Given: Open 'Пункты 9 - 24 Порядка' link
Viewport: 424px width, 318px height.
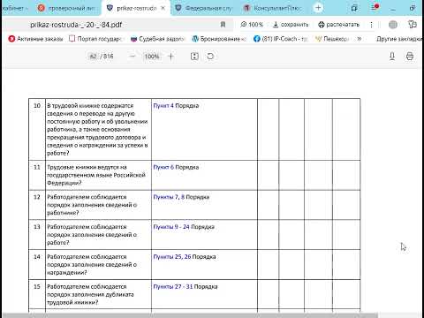Looking at the screenshot, I should [184, 227].
